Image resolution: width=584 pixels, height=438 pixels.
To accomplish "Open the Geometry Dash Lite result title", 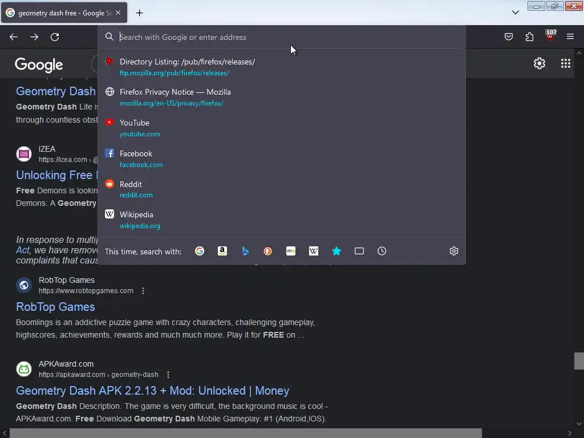I will click(x=56, y=91).
